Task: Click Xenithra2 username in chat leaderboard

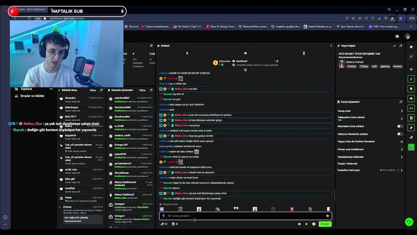Action: pyautogui.click(x=242, y=61)
